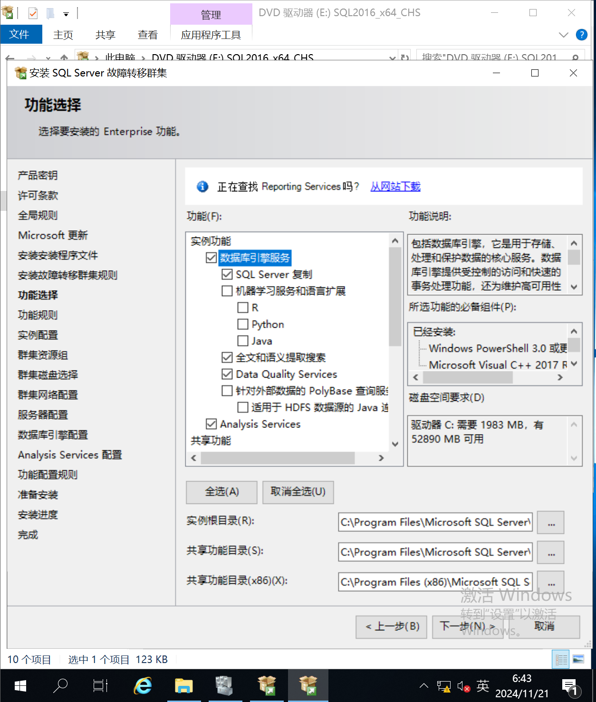Screen dimensions: 596x702
Task: Tick the Python feature checkbox
Action: click(x=243, y=324)
